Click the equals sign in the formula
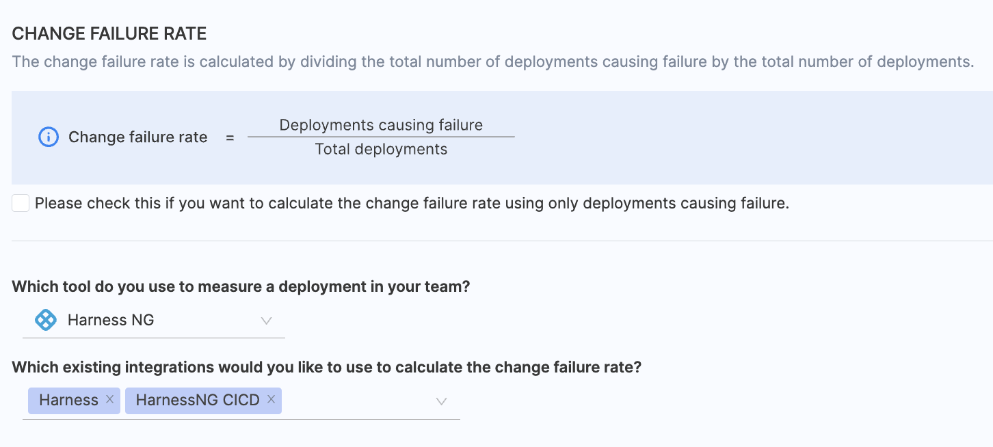The width and height of the screenshot is (993, 447). click(x=230, y=138)
